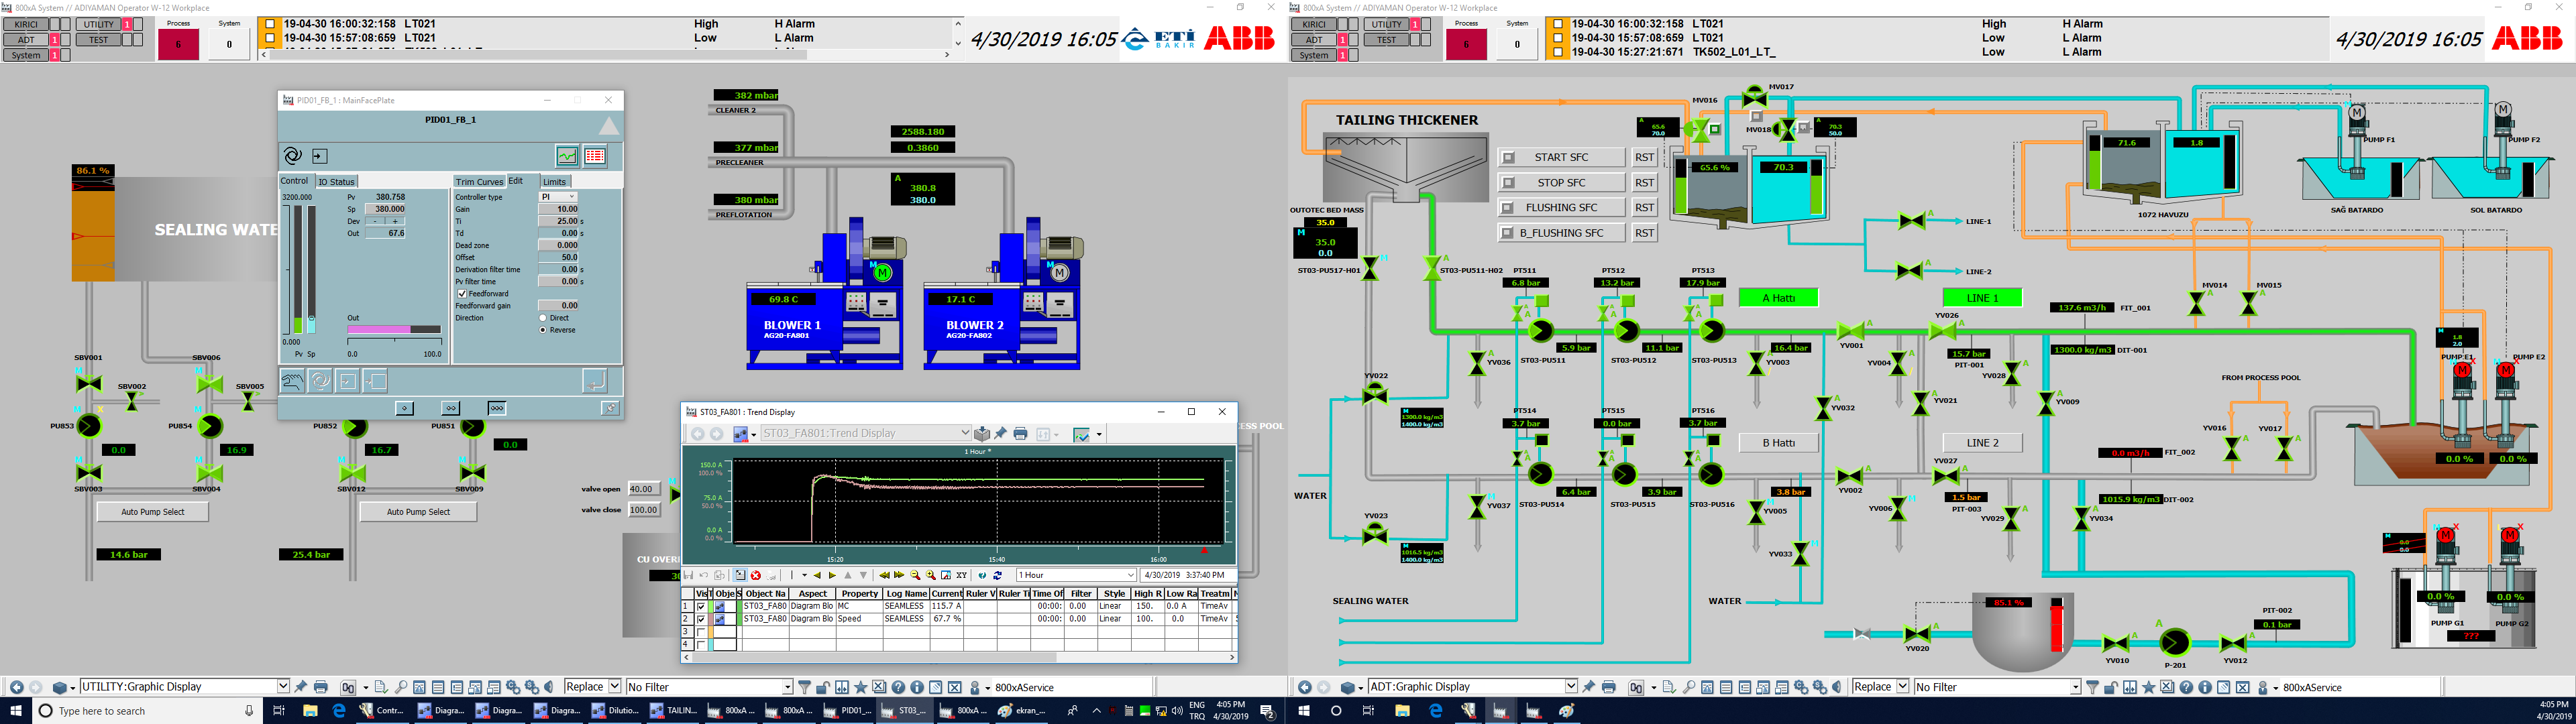This screenshot has height=724, width=2576.
Task: Zoom in using the magnifier plus trend icon
Action: click(x=931, y=575)
